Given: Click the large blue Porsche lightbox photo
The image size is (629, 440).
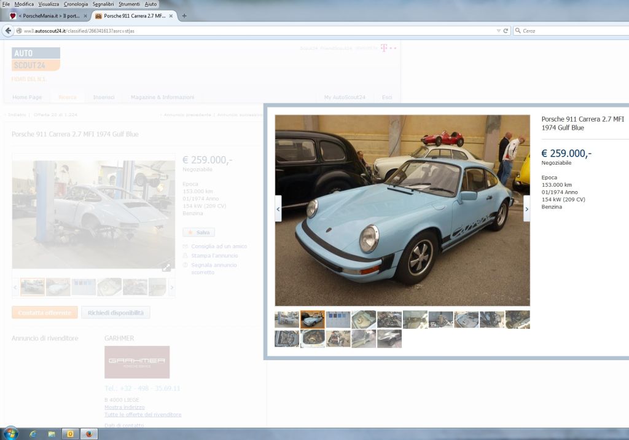Looking at the screenshot, I should coord(402,210).
